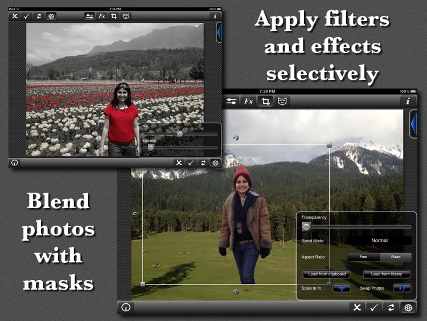This screenshot has width=427, height=321.
Task: Expand the blue arrow side panel in upper screenshot
Action: coord(219,32)
